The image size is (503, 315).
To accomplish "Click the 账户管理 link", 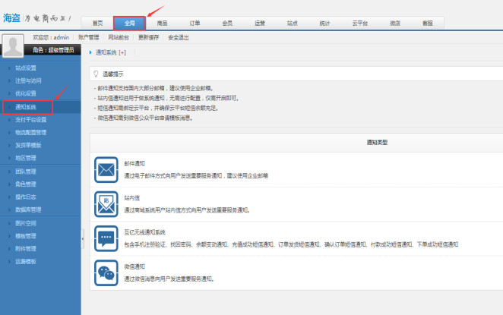I will 89,36.
